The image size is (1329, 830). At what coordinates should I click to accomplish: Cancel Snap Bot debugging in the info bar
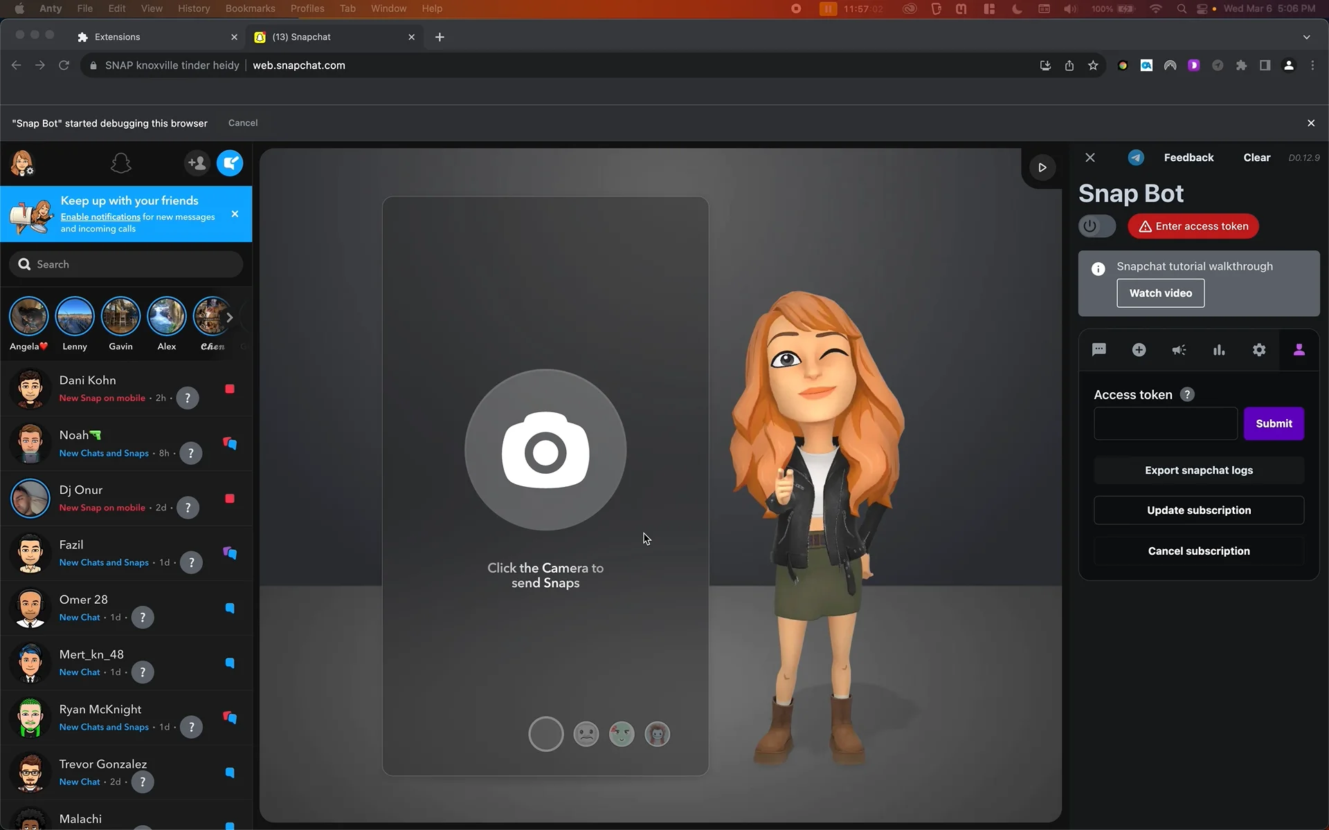(x=243, y=122)
